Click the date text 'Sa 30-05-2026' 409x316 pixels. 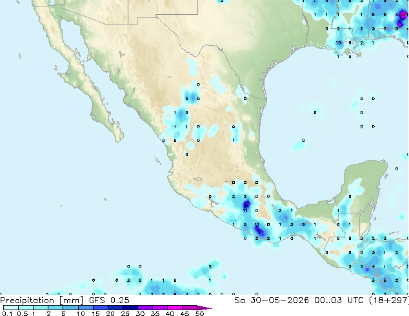[272, 301]
